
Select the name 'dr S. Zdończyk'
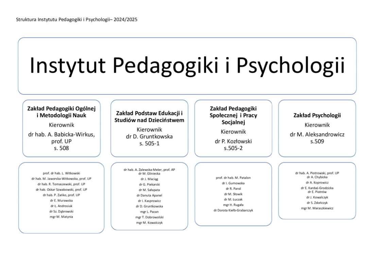tap(317, 203)
